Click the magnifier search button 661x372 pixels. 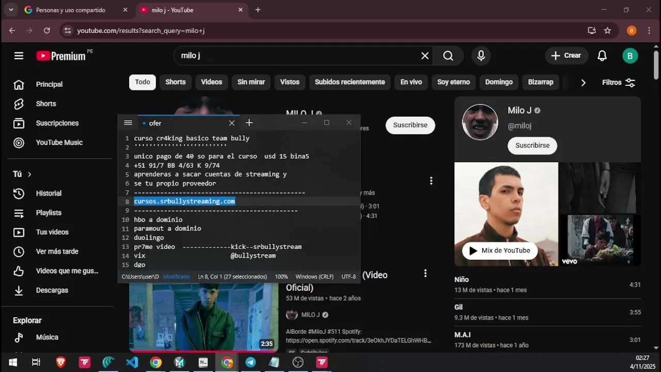[x=448, y=56]
